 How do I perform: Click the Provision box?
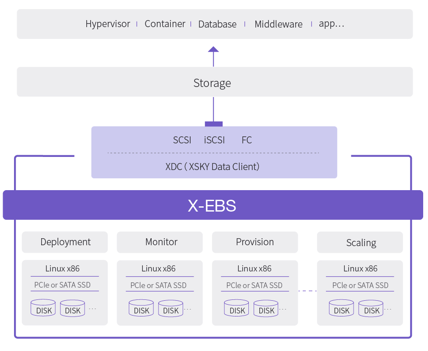[x=255, y=242]
